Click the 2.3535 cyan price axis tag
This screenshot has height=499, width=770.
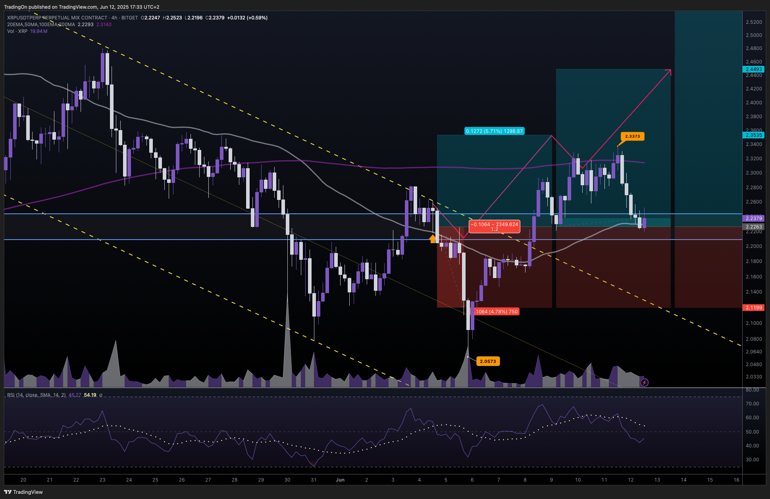753,135
